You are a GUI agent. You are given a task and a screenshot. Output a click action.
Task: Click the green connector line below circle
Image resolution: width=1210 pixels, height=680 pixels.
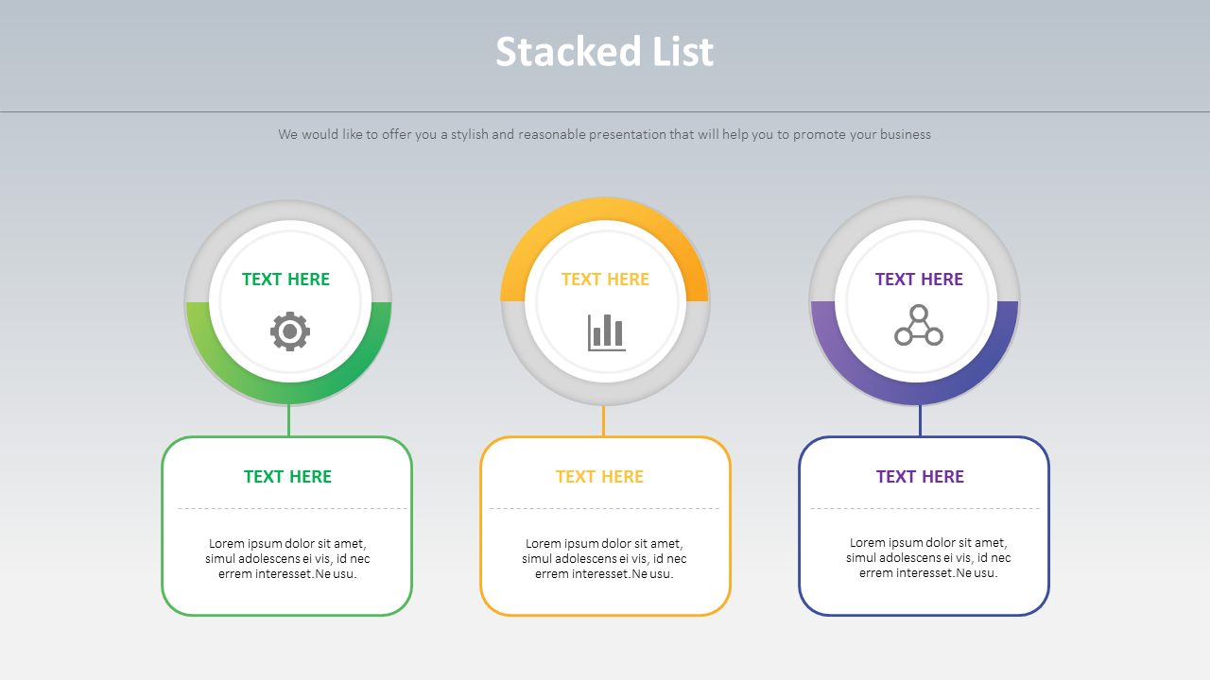point(288,420)
